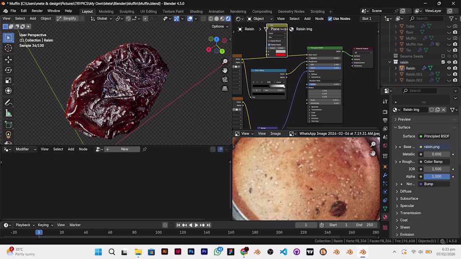Hide the Raisin object in outliner
461x259 pixels.
pyautogui.click(x=449, y=68)
